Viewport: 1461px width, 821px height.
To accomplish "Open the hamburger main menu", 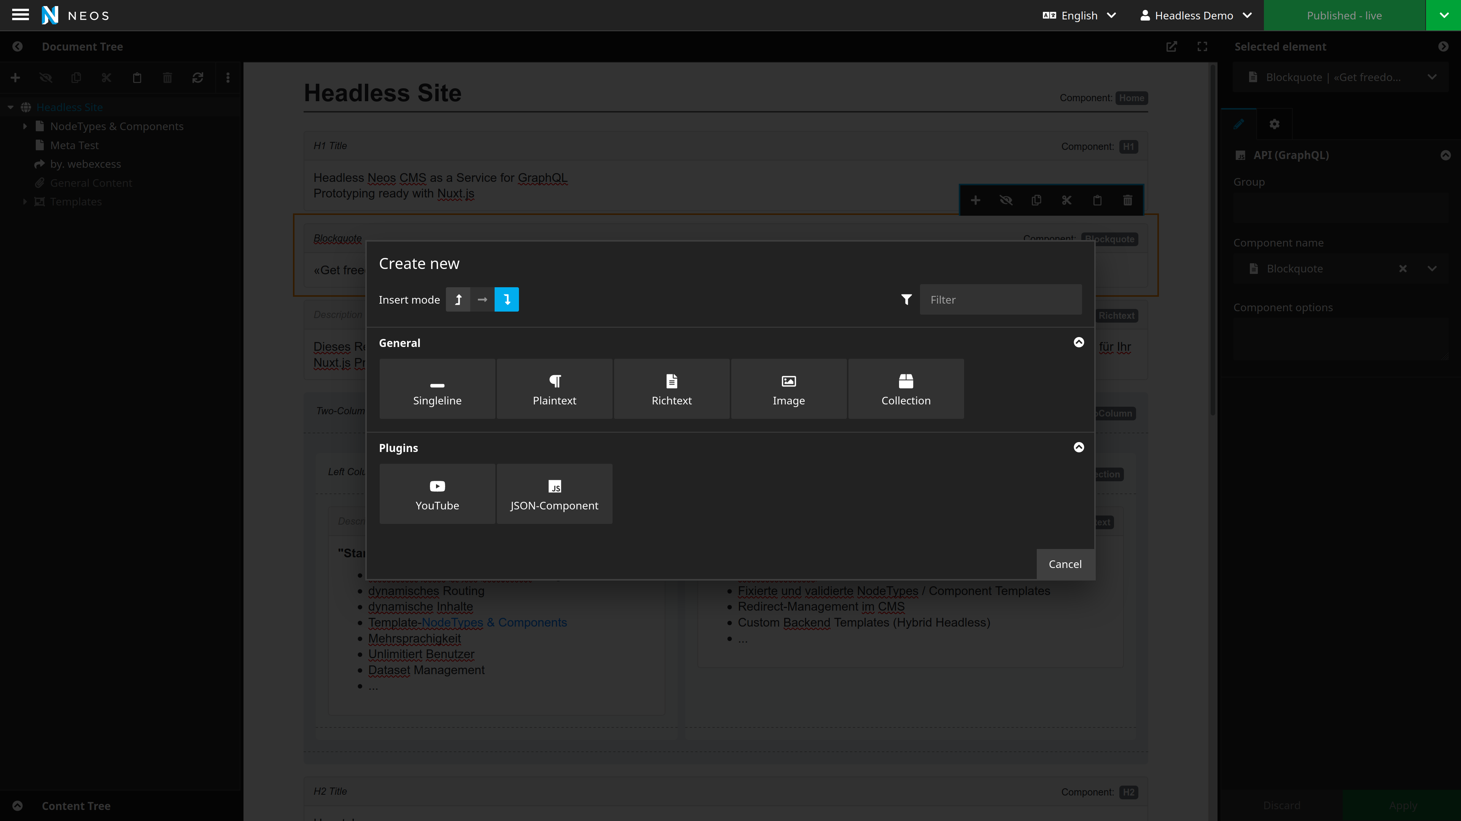I will click(x=21, y=15).
